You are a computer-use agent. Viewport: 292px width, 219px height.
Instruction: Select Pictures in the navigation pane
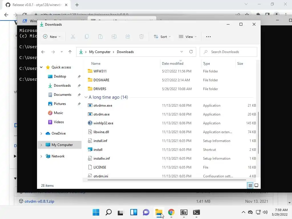tap(60, 104)
